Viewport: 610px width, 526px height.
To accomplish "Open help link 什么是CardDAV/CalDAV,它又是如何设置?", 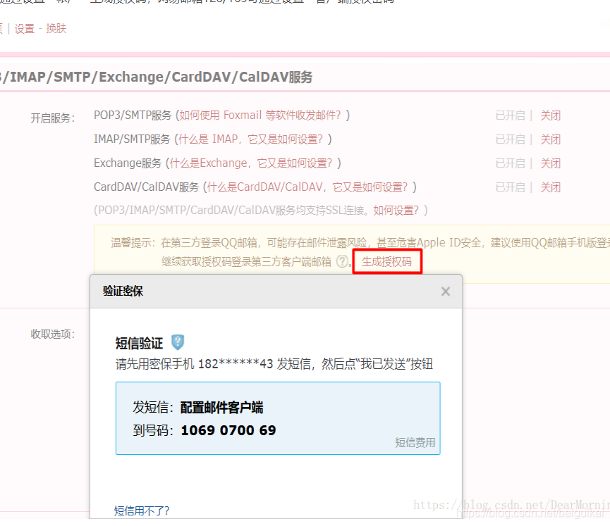I will (x=307, y=187).
